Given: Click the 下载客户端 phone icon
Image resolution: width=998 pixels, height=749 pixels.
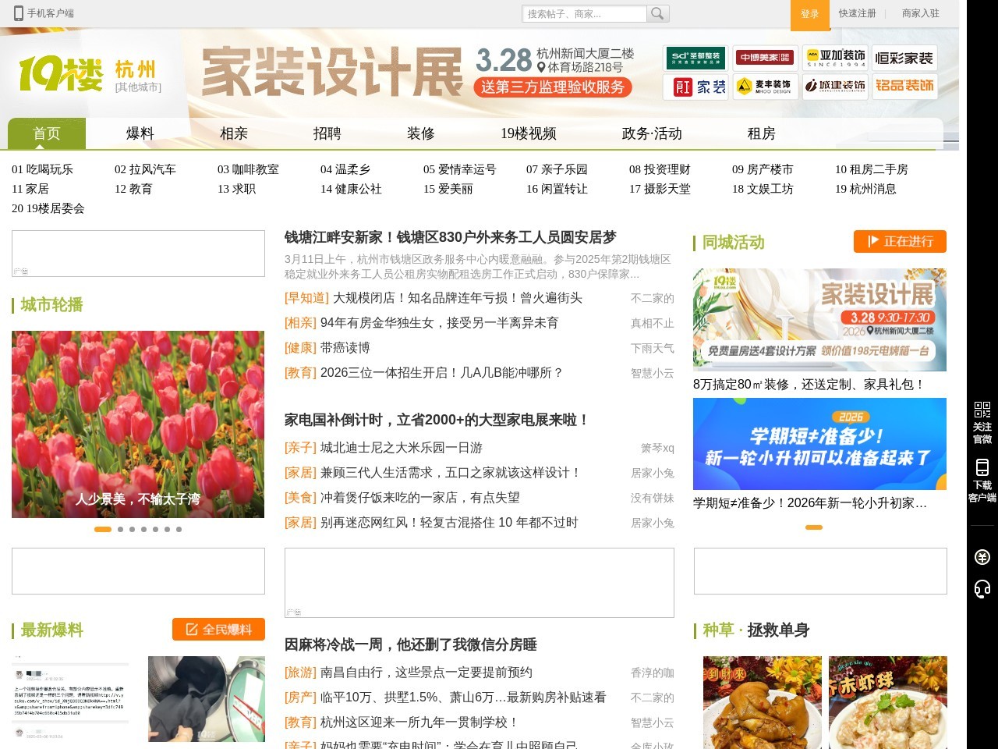Looking at the screenshot, I should click(x=982, y=467).
